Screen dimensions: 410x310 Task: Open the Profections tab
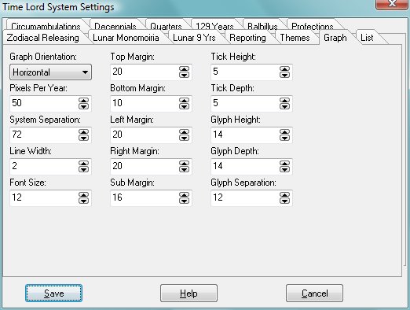[313, 25]
